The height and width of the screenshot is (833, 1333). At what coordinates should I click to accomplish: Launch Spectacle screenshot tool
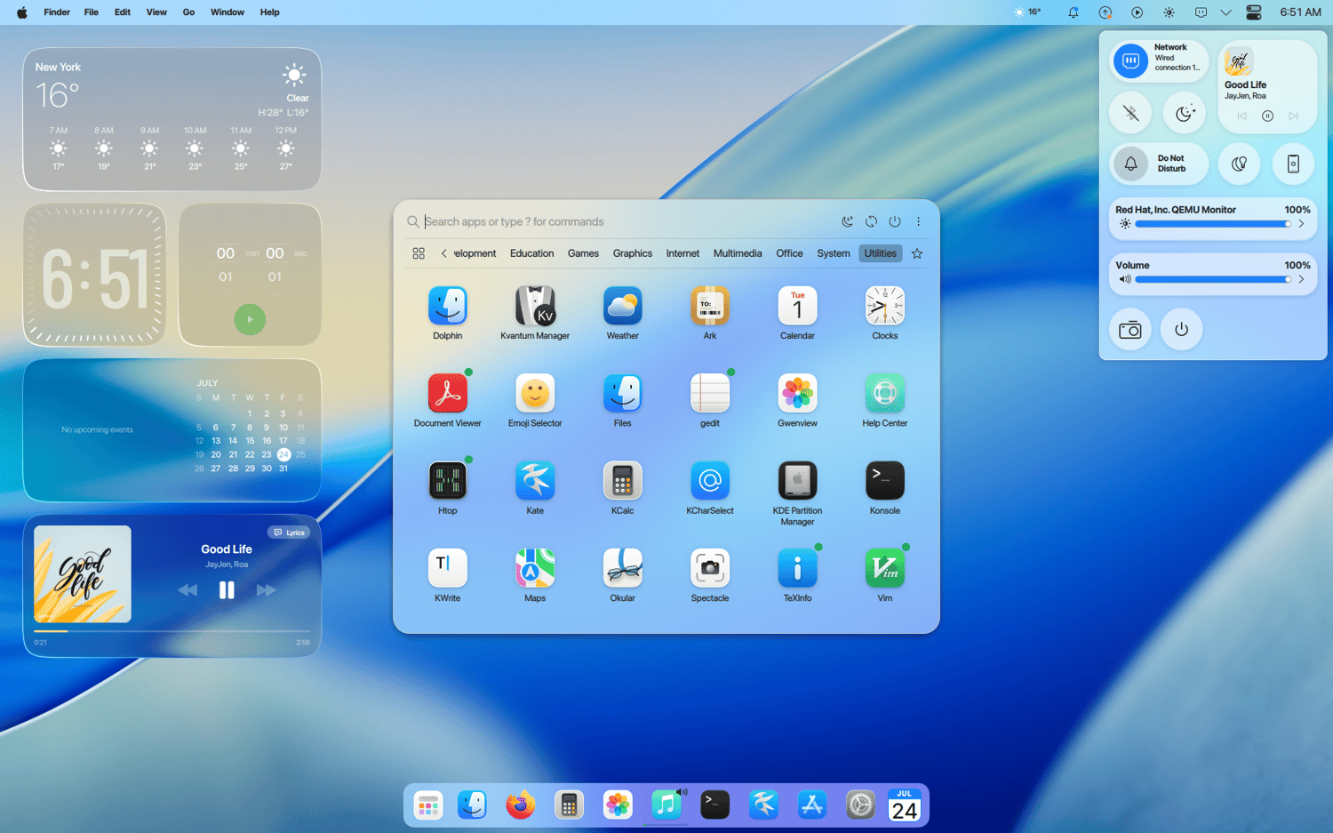pos(710,568)
